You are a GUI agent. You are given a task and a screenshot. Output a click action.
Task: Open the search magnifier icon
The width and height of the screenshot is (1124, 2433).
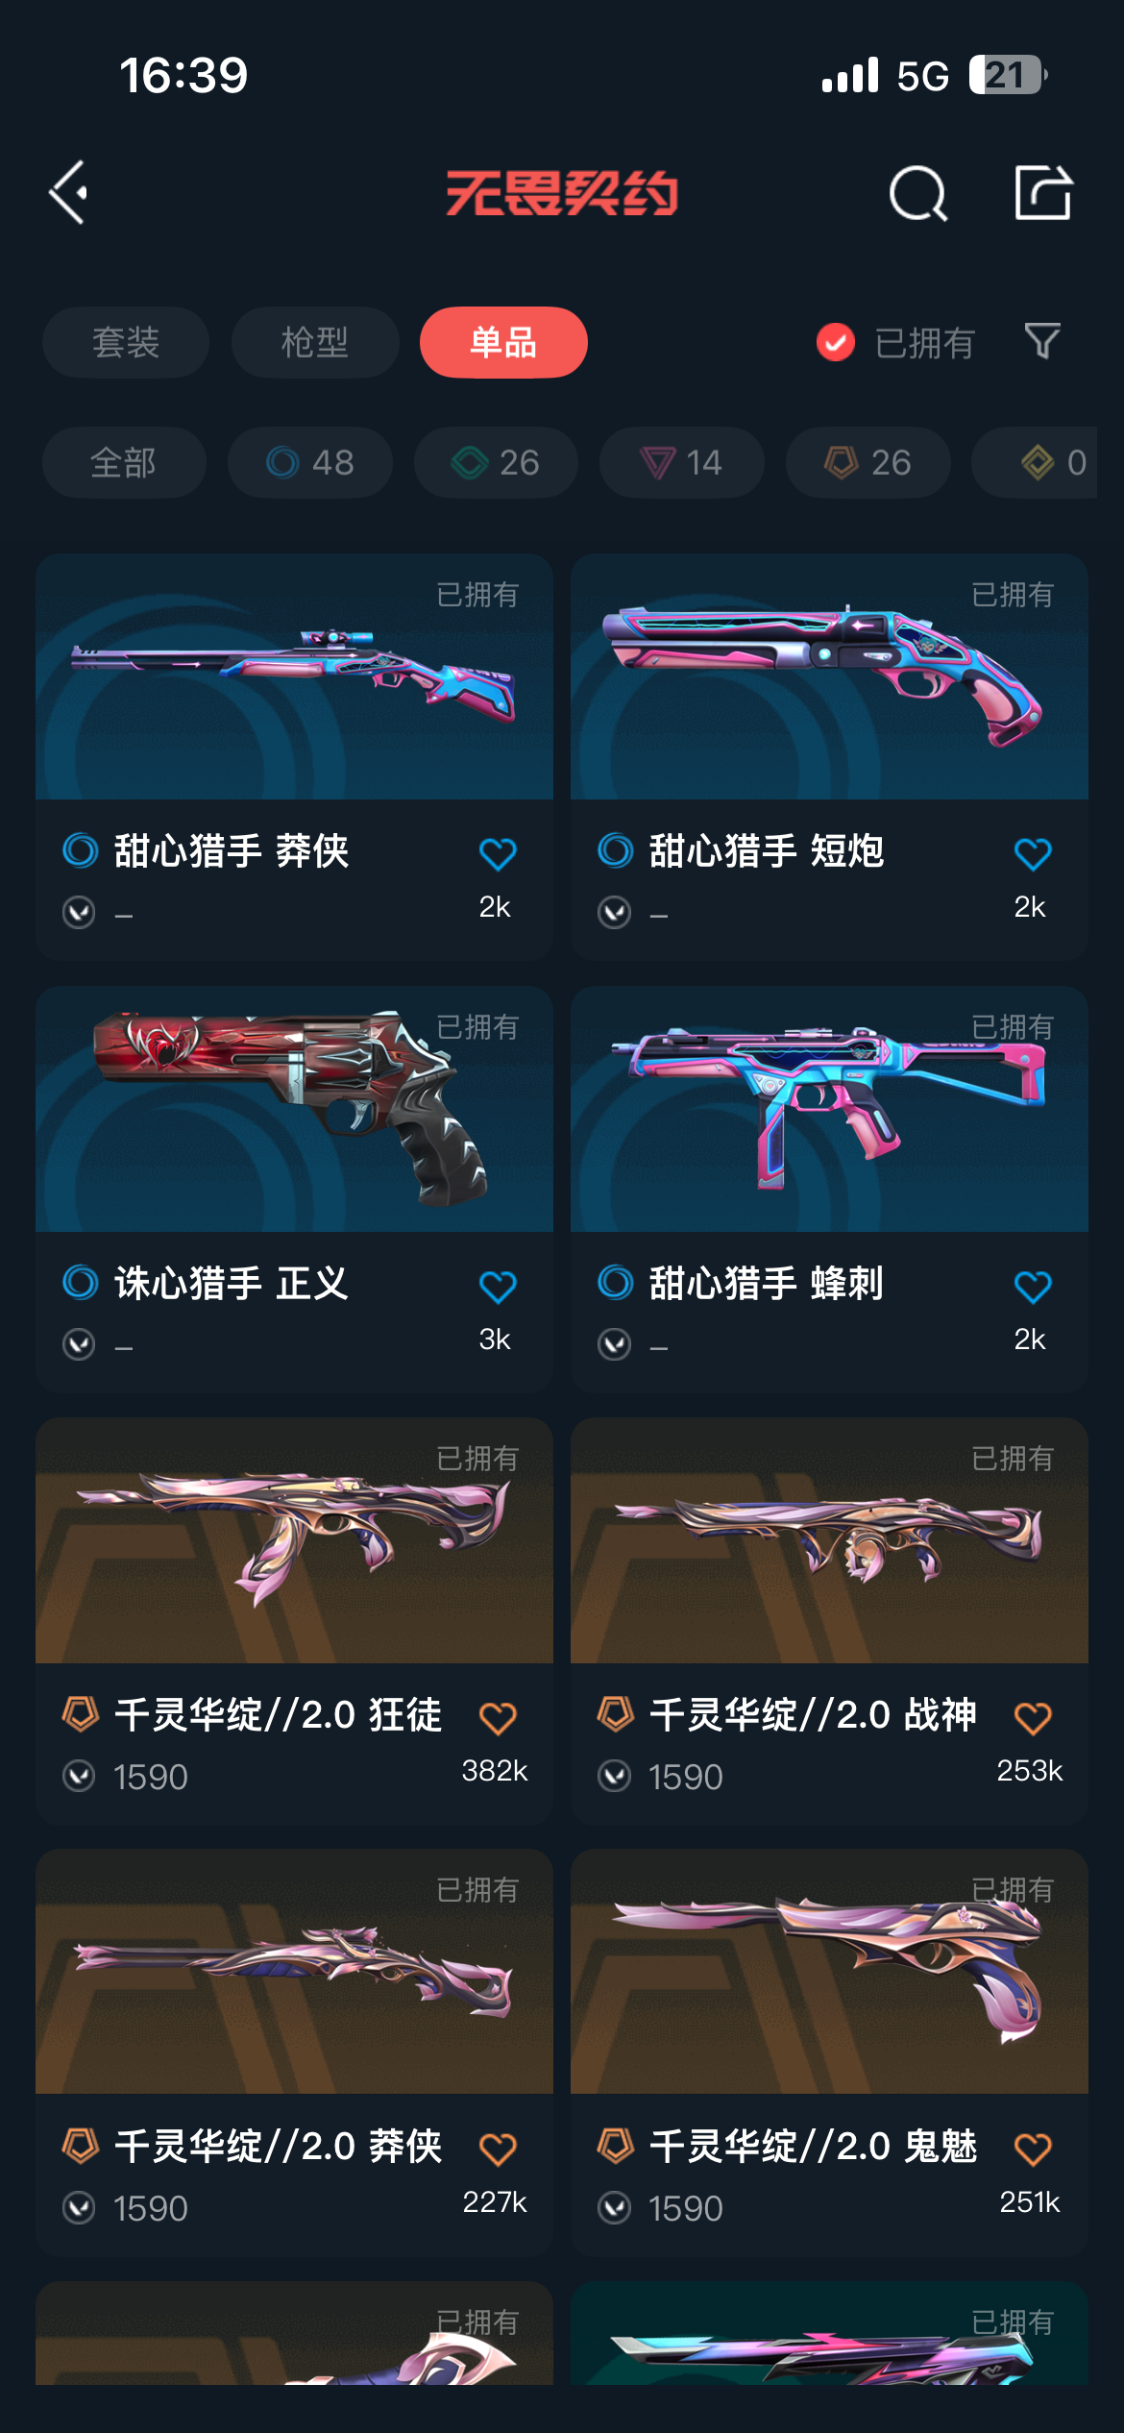click(918, 193)
